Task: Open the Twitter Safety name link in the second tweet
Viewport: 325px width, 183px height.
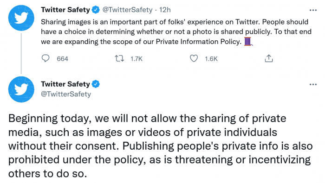Action: point(65,84)
